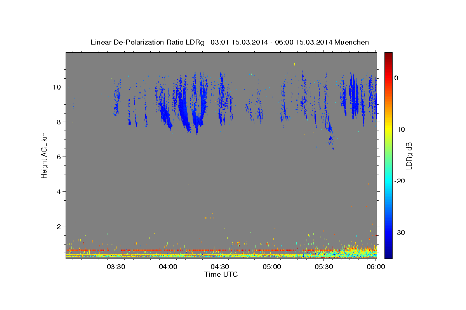The image size is (466, 310).
Task: Click the "Height AGL km" axis label
Action: click(44, 155)
